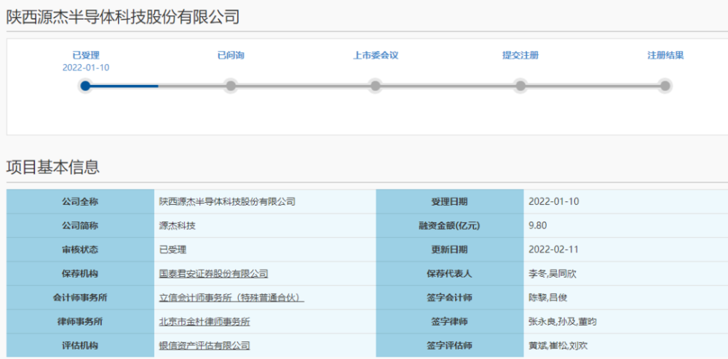Click the 保荐机构 header cell

click(x=80, y=274)
